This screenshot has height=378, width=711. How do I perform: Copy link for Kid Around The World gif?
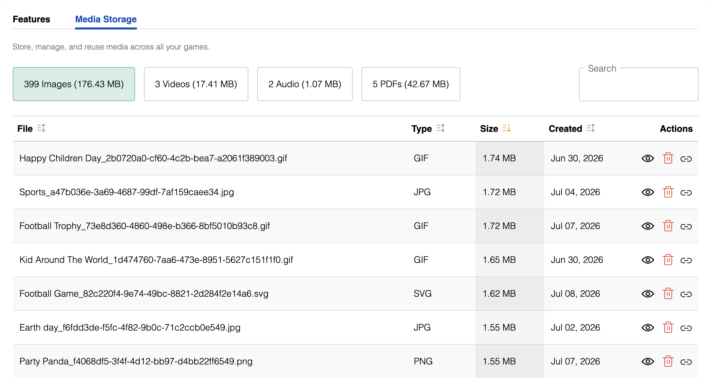coord(686,260)
